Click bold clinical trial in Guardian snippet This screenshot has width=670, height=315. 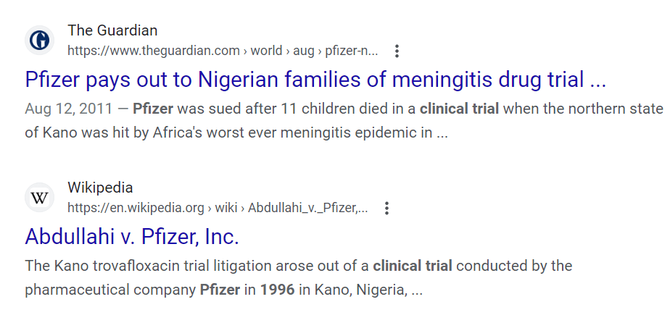pyautogui.click(x=459, y=109)
